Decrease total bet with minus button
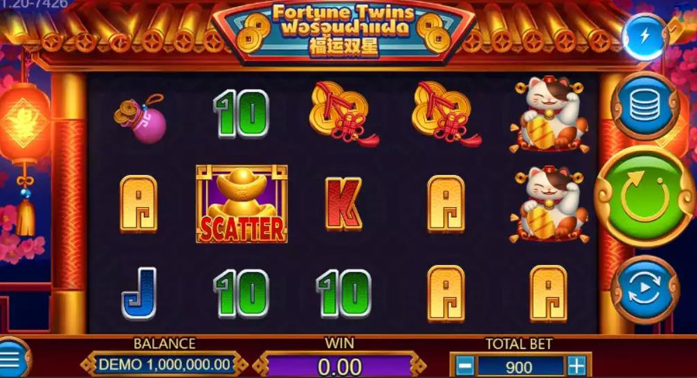The width and height of the screenshot is (697, 378). (x=465, y=366)
